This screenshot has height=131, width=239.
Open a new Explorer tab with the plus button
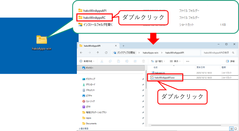click(123, 46)
